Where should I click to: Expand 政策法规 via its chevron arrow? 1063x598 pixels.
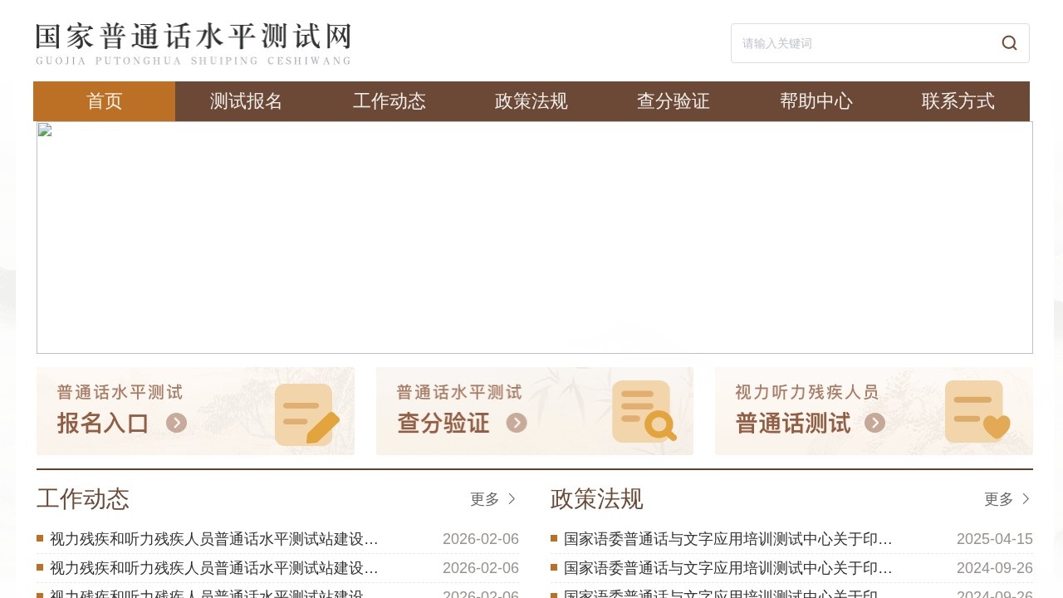(1027, 499)
